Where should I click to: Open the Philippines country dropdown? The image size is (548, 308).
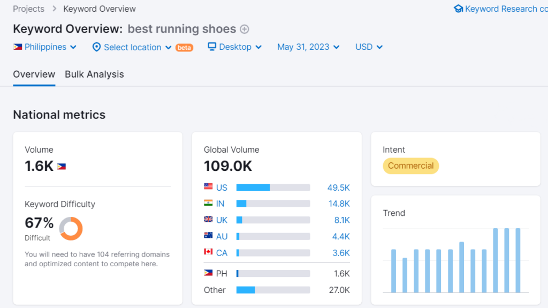tap(45, 47)
